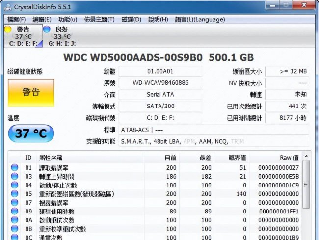This screenshot has height=240, width=319.
Task: Open the 磁碟(D) menu
Action: [x=132, y=20]
